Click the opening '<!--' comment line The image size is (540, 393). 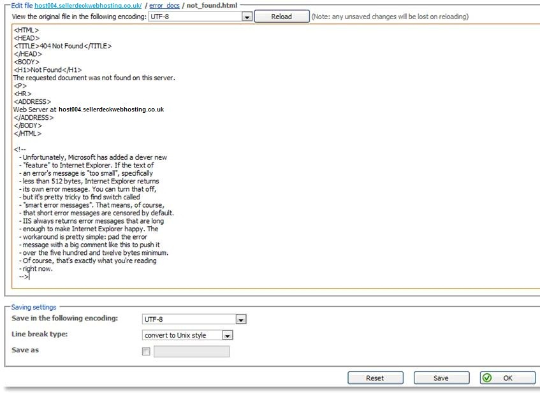20,150
